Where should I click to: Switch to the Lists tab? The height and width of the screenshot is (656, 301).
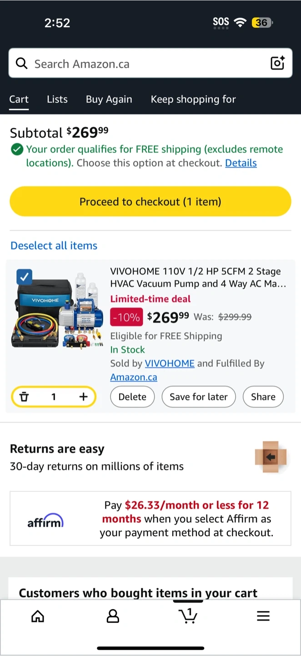[57, 99]
